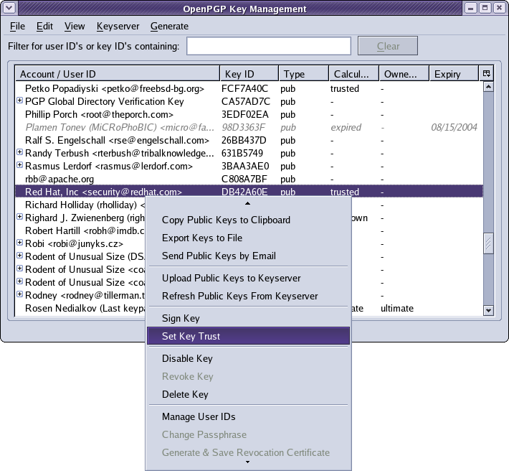509x471 pixels.
Task: Select the expired Plamen Tonev key row
Action: [249, 127]
